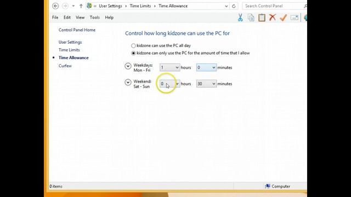
Task: Click the Search Control Panel field
Action: coord(274,6)
